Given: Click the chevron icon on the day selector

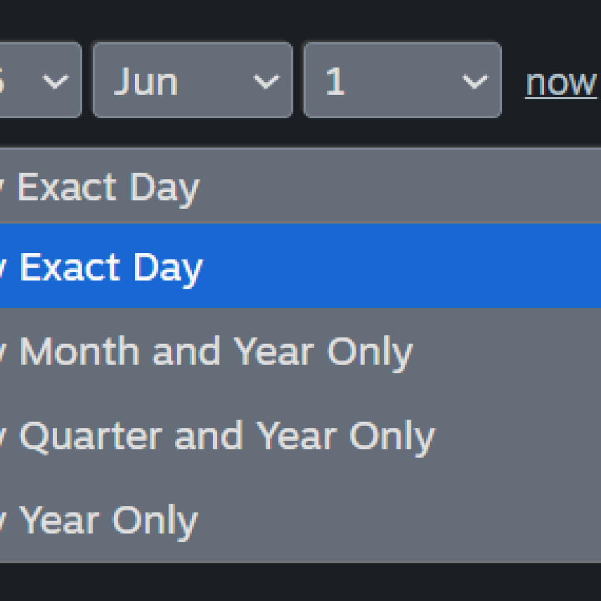Looking at the screenshot, I should tap(477, 81).
